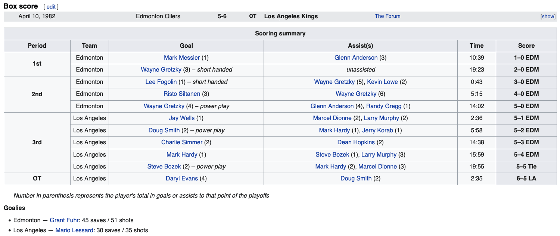Open Jay Wells link in third period
Viewport: 560px width, 236px height.
pyautogui.click(x=182, y=118)
